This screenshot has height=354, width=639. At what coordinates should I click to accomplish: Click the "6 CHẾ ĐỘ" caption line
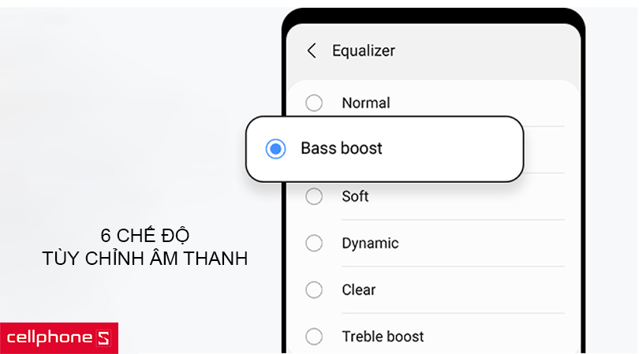[x=145, y=236]
